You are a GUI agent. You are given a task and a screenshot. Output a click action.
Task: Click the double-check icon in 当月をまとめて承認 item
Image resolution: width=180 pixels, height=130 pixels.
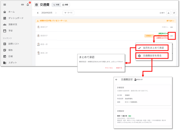[139, 48]
